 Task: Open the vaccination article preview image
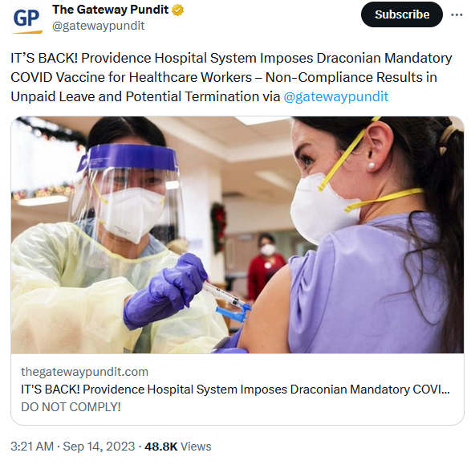click(x=238, y=235)
